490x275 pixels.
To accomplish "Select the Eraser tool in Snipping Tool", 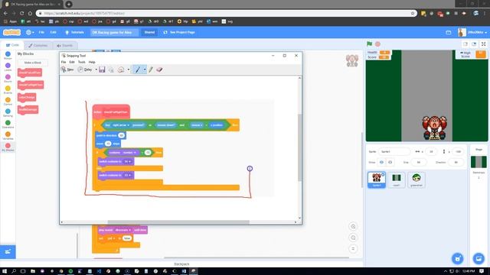I will (159, 70).
